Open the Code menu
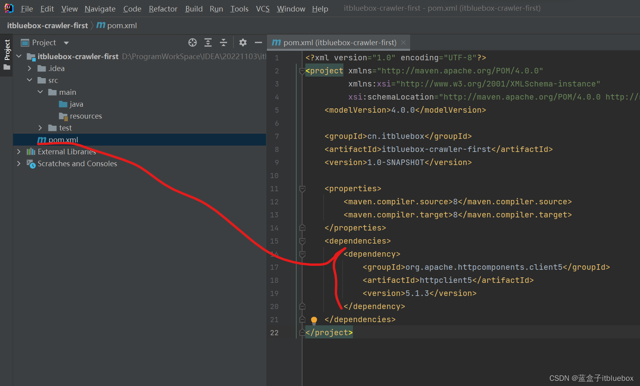The image size is (640, 386). coord(132,9)
